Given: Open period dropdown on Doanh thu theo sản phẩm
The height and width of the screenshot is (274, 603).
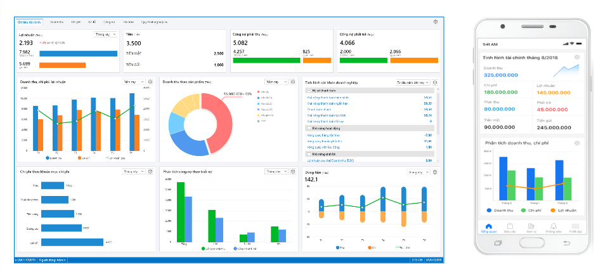Looking at the screenshot, I should tap(275, 82).
